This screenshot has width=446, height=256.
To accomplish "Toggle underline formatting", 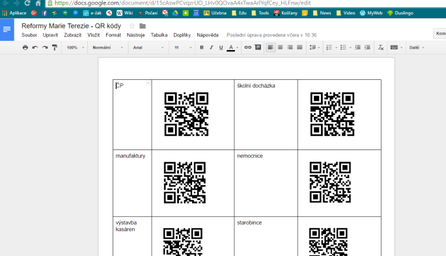I will [221, 47].
